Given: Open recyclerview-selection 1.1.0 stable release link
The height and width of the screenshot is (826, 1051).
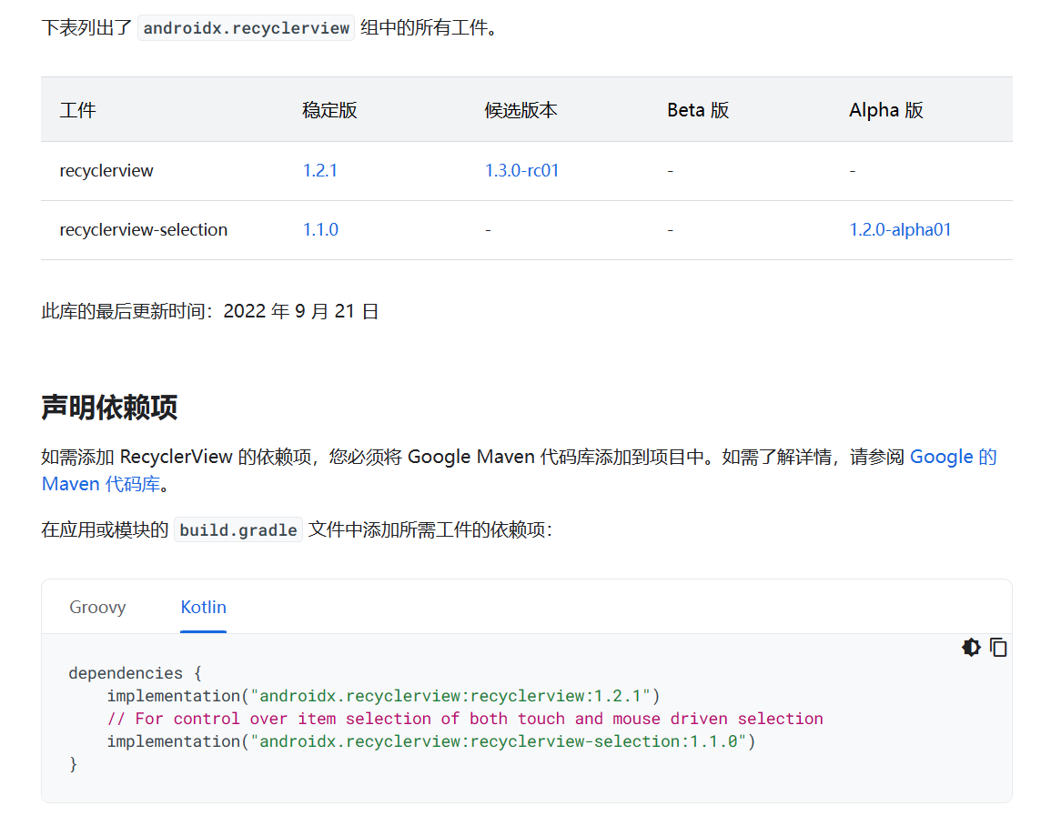Looking at the screenshot, I should click(x=320, y=229).
